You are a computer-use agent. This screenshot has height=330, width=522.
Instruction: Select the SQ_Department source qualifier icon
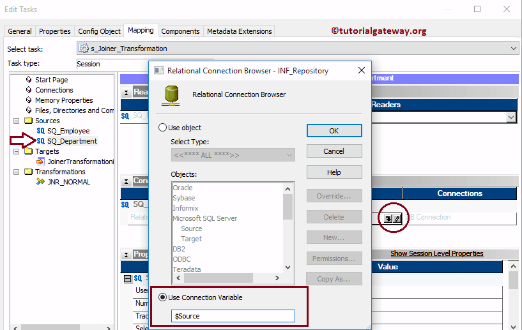tap(41, 141)
